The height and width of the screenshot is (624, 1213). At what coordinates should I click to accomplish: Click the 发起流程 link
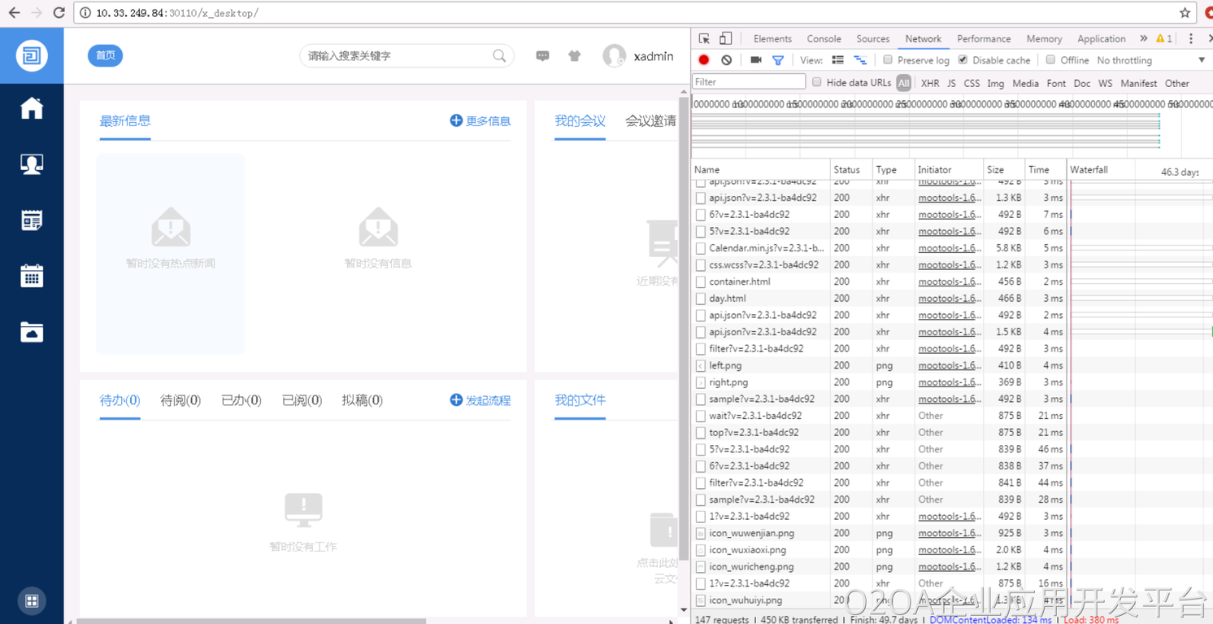(x=480, y=400)
